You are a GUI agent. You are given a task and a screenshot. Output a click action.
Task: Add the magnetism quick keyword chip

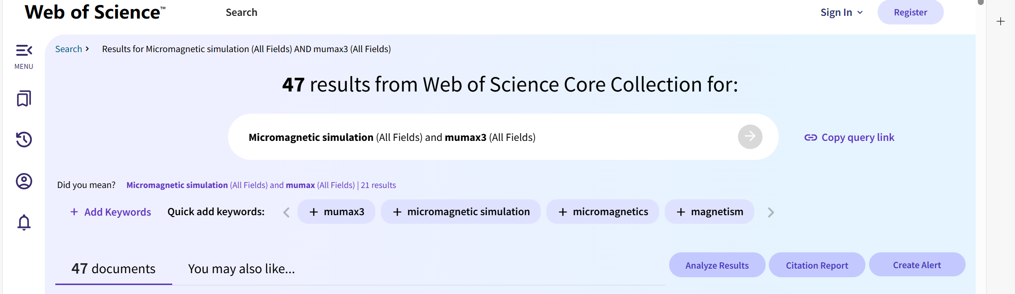(x=709, y=212)
